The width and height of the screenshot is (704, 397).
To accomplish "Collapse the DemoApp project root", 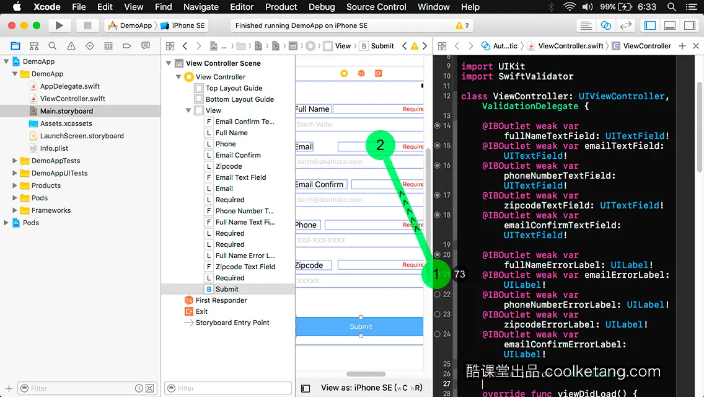I will click(x=6, y=61).
